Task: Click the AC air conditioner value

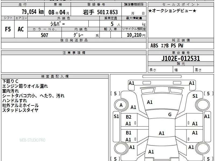Action: (x=21, y=29)
